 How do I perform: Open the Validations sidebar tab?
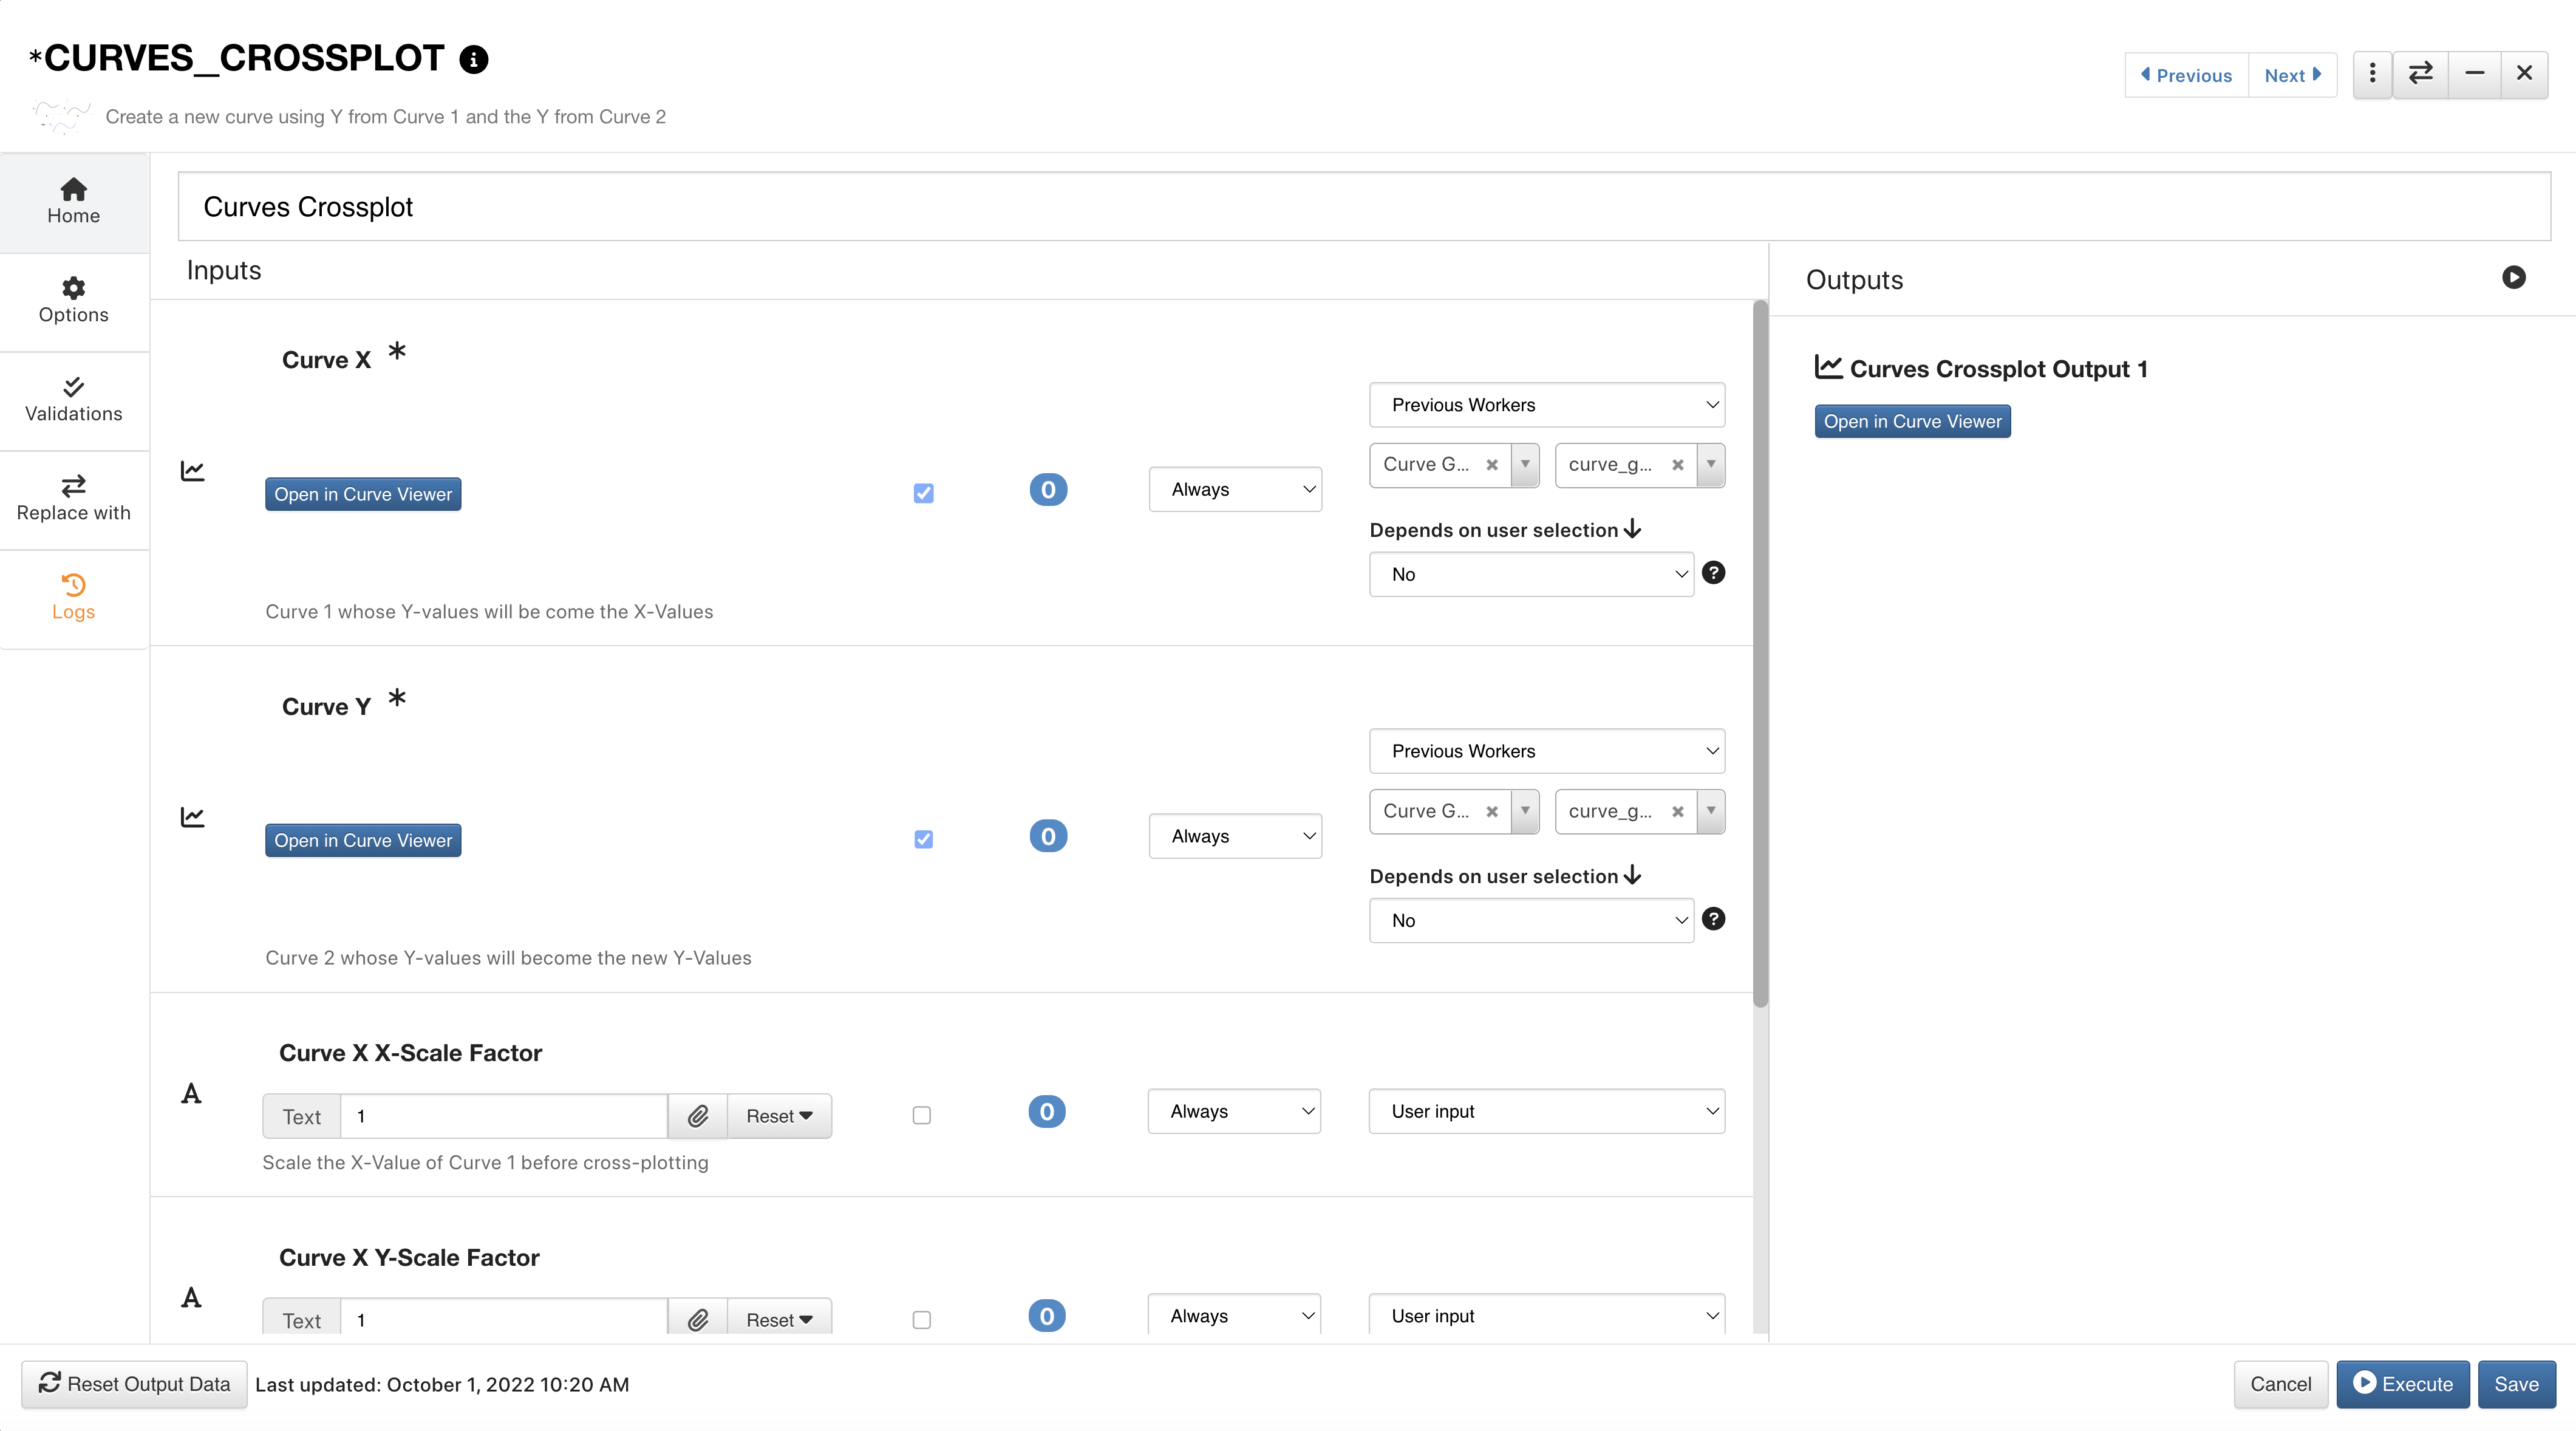click(x=74, y=400)
